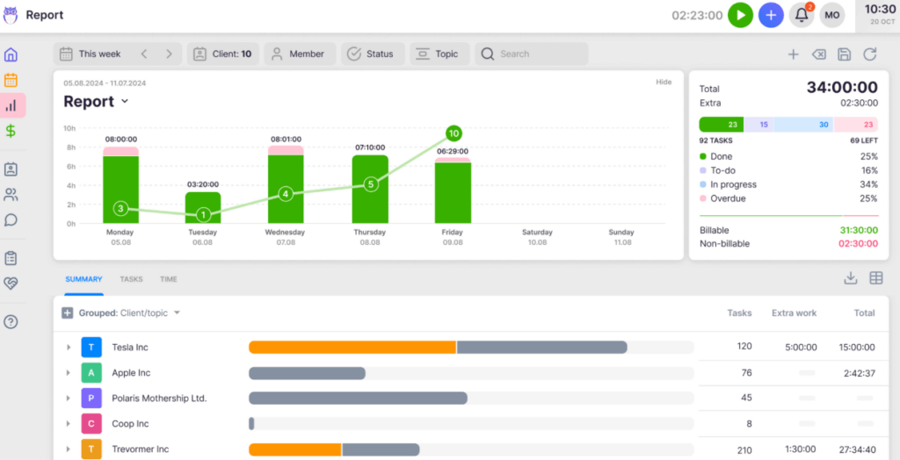Select the green dollar billing icon
900x460 pixels.
pyautogui.click(x=11, y=131)
